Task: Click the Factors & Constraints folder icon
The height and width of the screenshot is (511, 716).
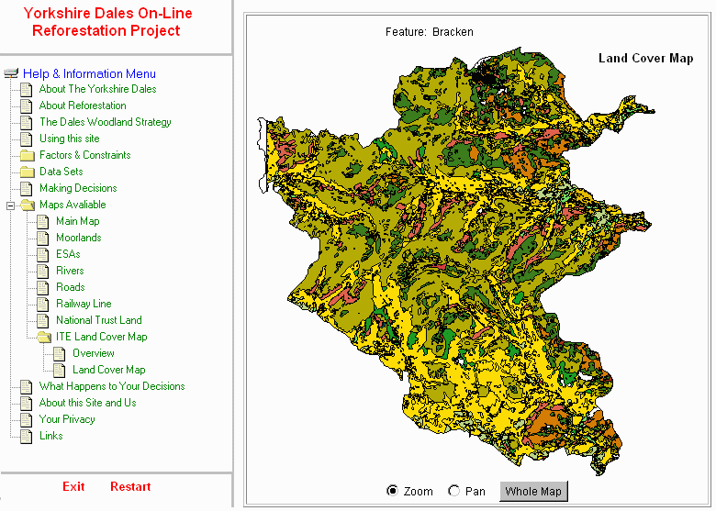Action: 27,155
